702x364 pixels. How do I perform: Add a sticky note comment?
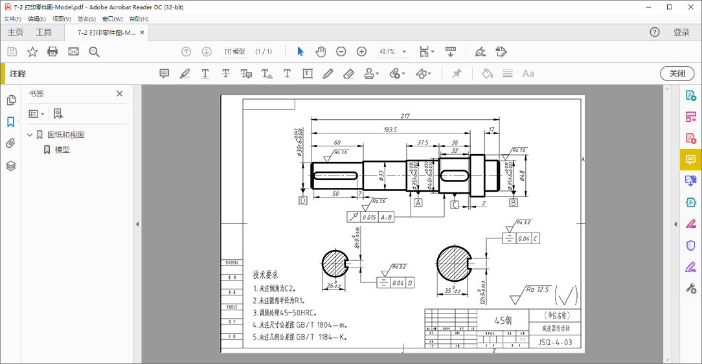tap(164, 74)
